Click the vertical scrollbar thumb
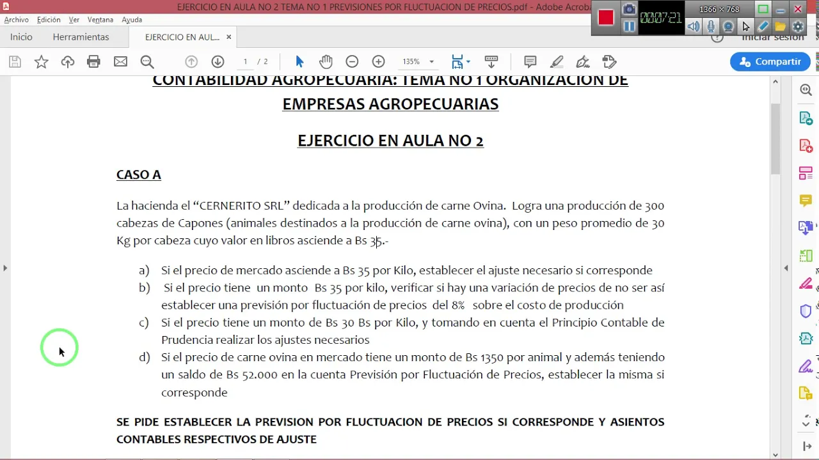This screenshot has width=819, height=460. pyautogui.click(x=775, y=139)
